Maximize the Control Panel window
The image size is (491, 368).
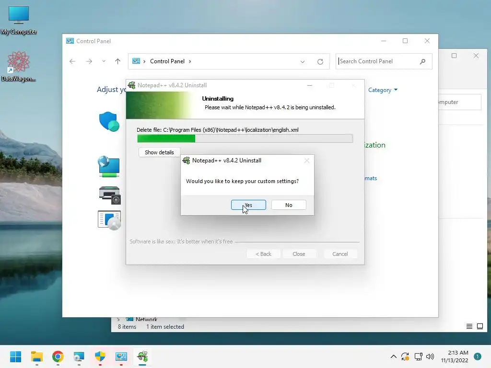(405, 41)
